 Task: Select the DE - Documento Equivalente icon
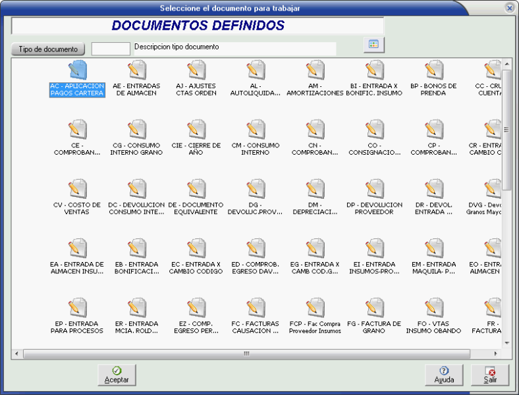click(x=196, y=188)
